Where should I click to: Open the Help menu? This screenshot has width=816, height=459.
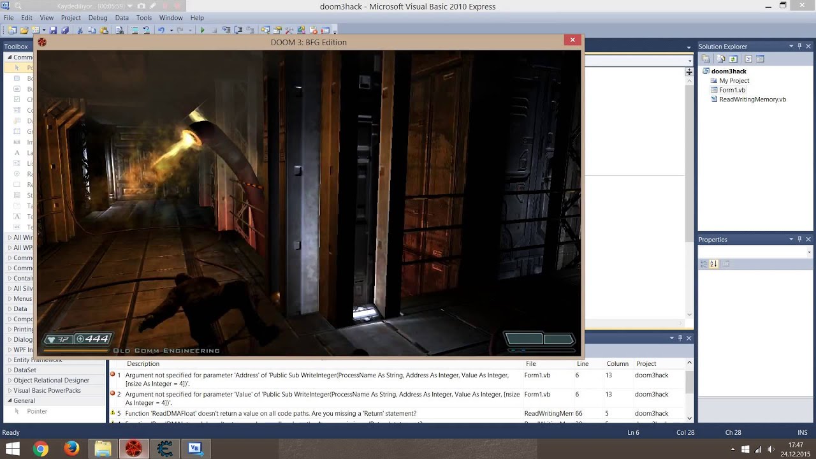click(x=197, y=18)
